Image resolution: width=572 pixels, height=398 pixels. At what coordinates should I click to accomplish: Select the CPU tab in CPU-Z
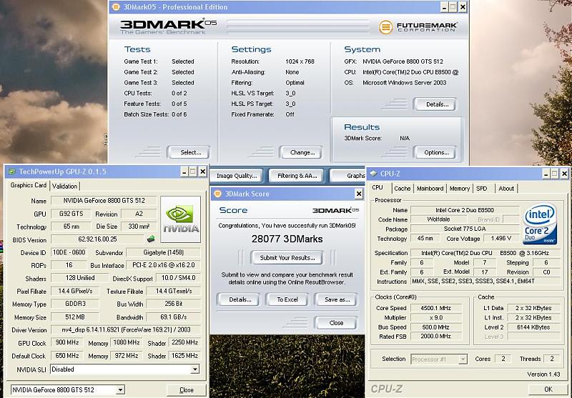pyautogui.click(x=378, y=187)
